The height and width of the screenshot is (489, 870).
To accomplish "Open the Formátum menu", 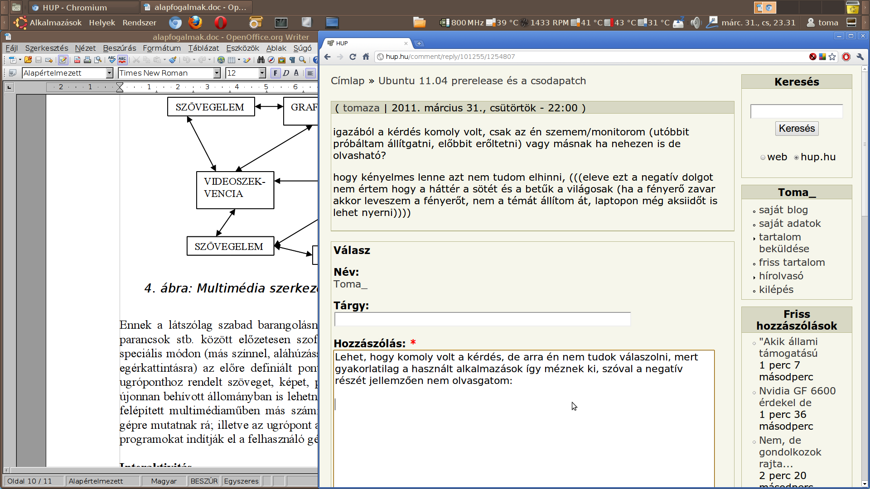I will click(162, 48).
